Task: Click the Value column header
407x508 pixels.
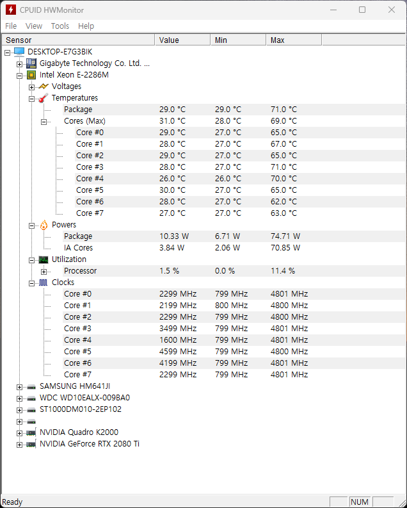Action: [x=183, y=40]
